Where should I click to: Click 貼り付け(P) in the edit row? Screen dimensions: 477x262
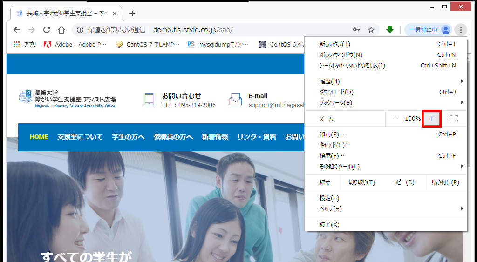[445, 182]
